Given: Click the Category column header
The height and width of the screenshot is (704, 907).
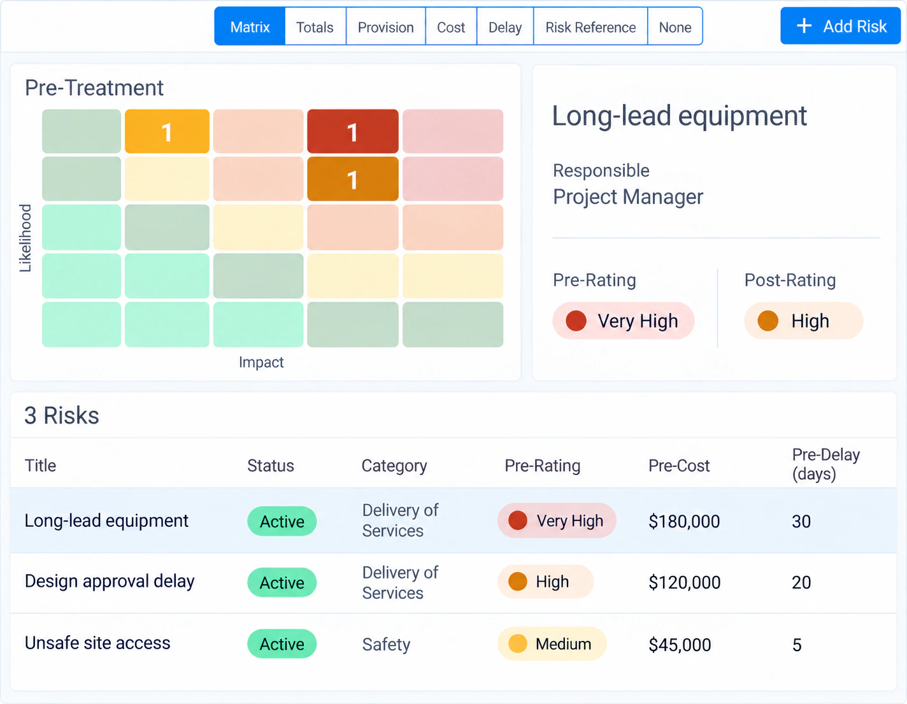Looking at the screenshot, I should (x=394, y=466).
